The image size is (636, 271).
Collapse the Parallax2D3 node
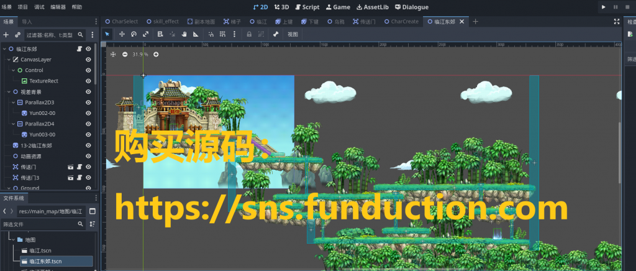[x=13, y=102]
